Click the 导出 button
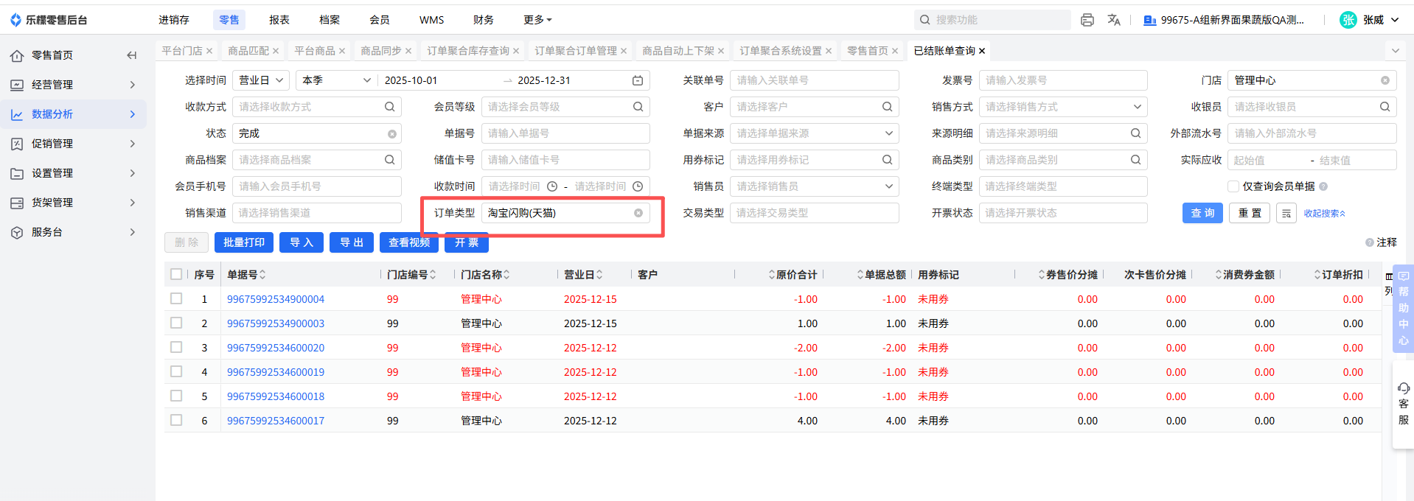This screenshot has height=501, width=1414. click(x=352, y=242)
